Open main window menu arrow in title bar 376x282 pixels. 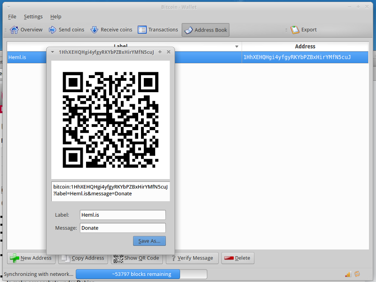click(8, 7)
